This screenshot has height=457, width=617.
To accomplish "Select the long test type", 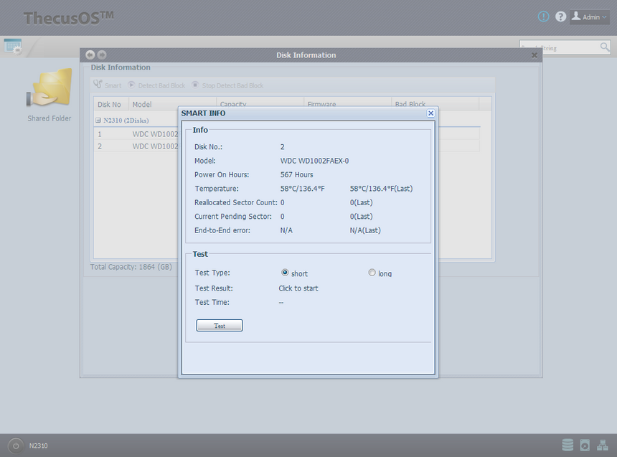I will (372, 273).
